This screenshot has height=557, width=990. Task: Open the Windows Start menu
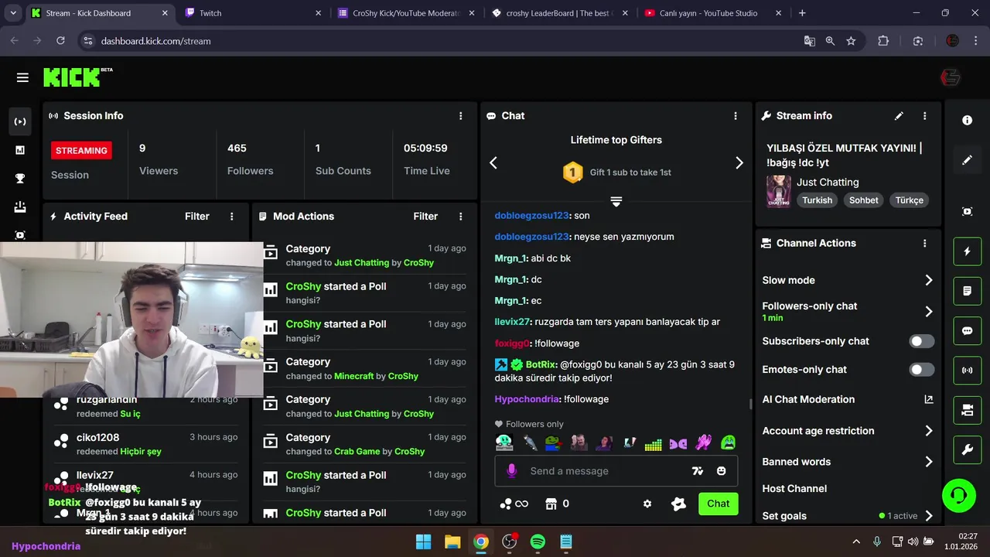(x=424, y=542)
